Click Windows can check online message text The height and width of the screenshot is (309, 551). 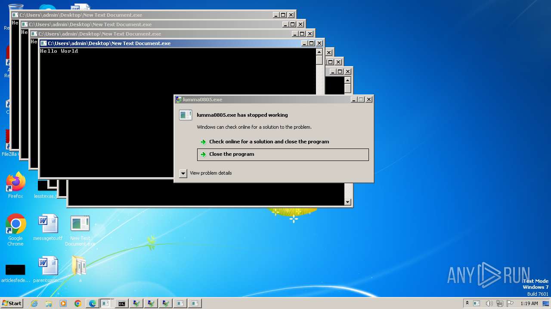(x=254, y=127)
